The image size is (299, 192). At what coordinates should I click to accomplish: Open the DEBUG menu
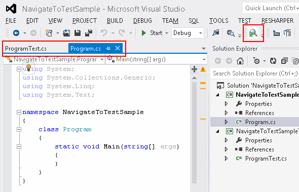point(142,21)
